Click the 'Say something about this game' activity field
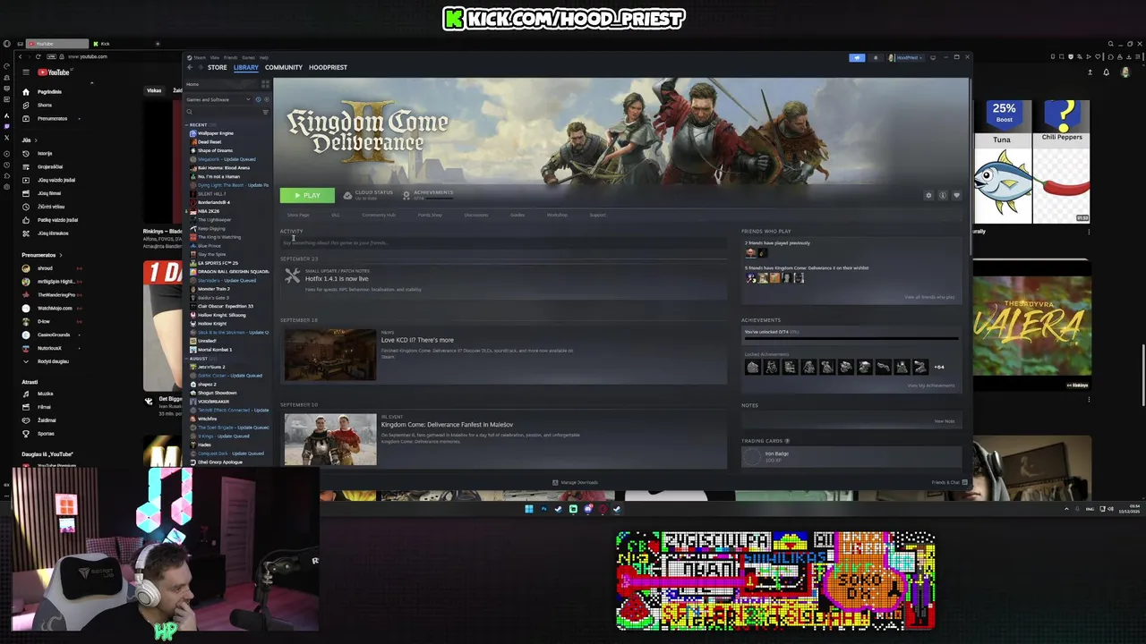This screenshot has height=644, width=1146. click(503, 242)
